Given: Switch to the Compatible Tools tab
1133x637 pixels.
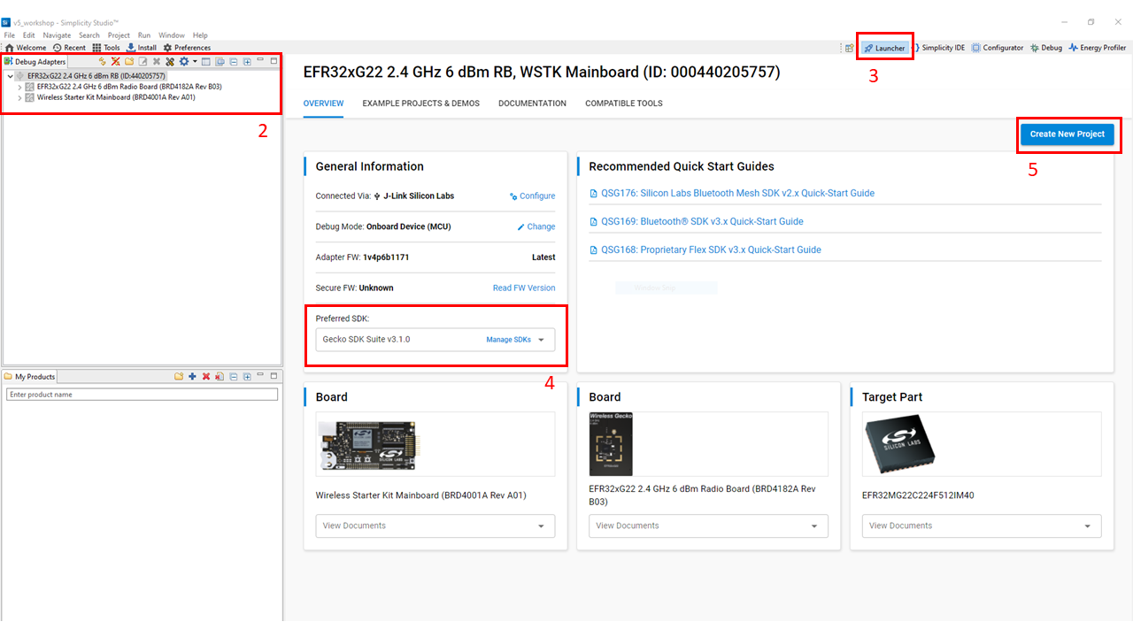Looking at the screenshot, I should click(x=623, y=104).
